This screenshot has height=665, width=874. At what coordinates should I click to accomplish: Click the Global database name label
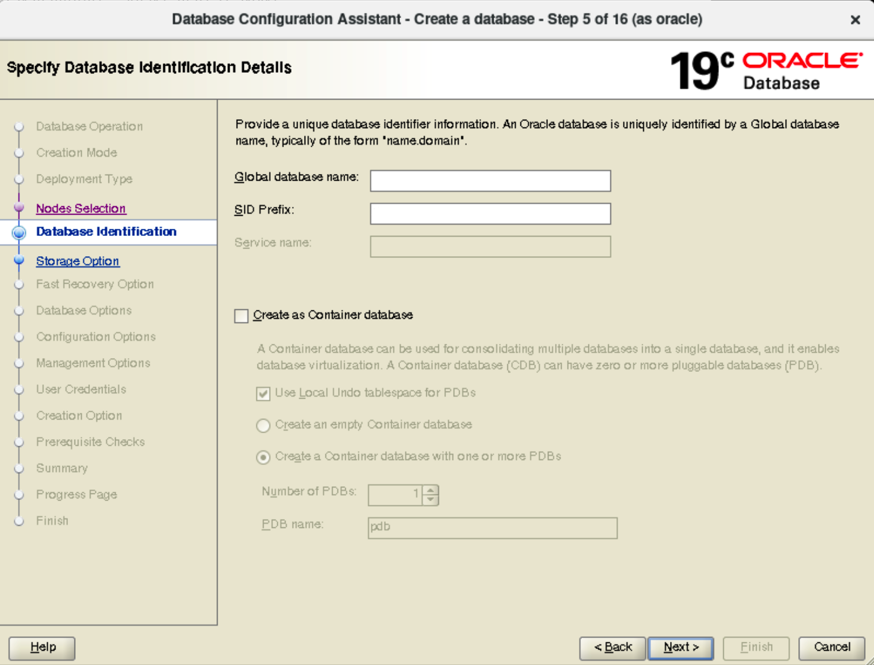point(296,177)
